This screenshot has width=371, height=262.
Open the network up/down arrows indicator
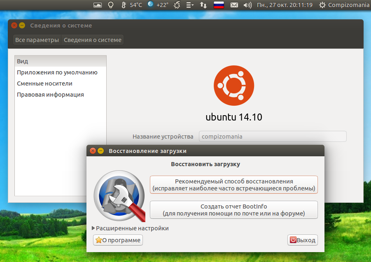click(x=203, y=5)
